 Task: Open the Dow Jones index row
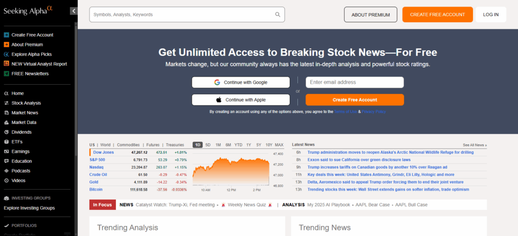pos(138,152)
